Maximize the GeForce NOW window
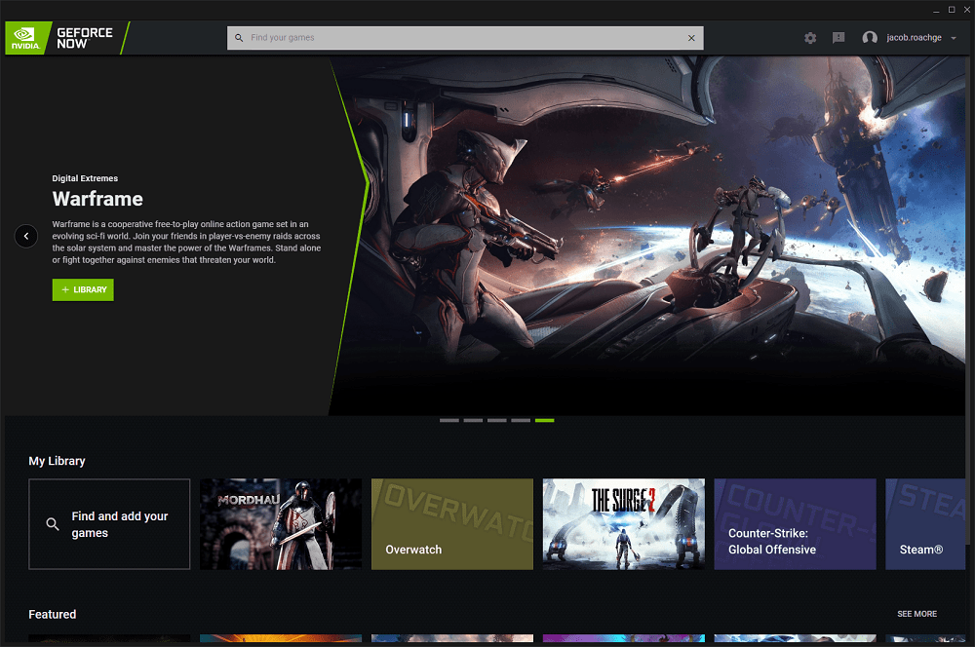The width and height of the screenshot is (975, 647). 952,10
